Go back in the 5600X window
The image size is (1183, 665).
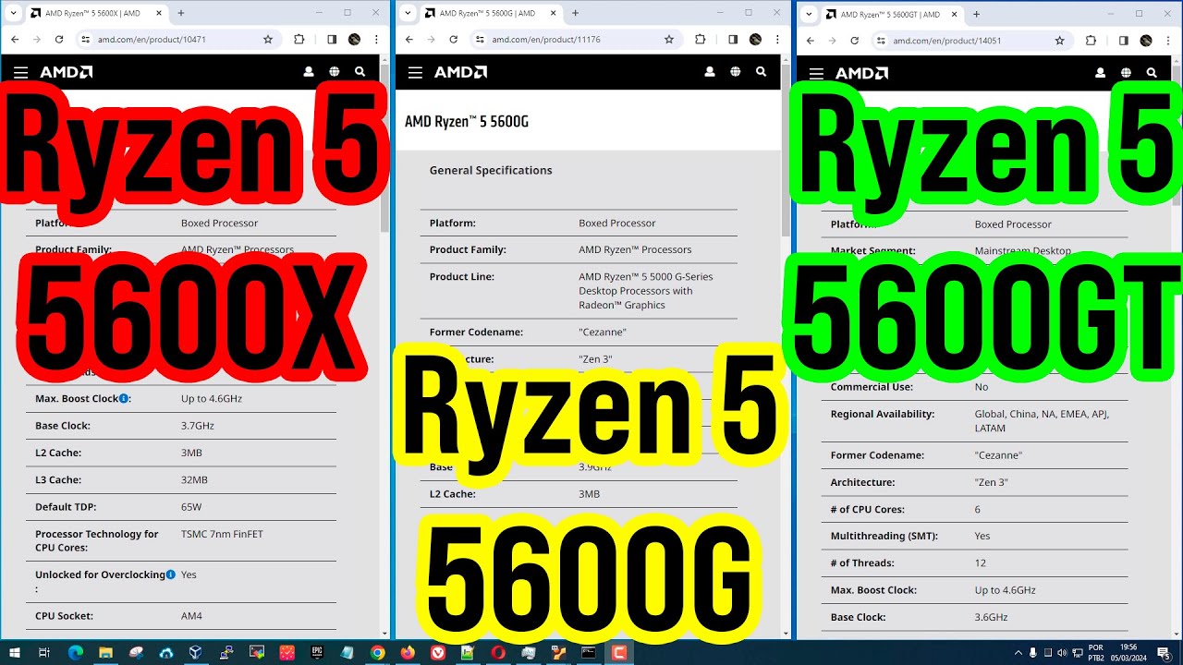(x=15, y=40)
